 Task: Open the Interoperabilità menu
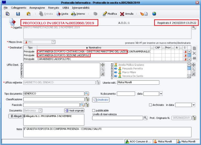coord(81,8)
